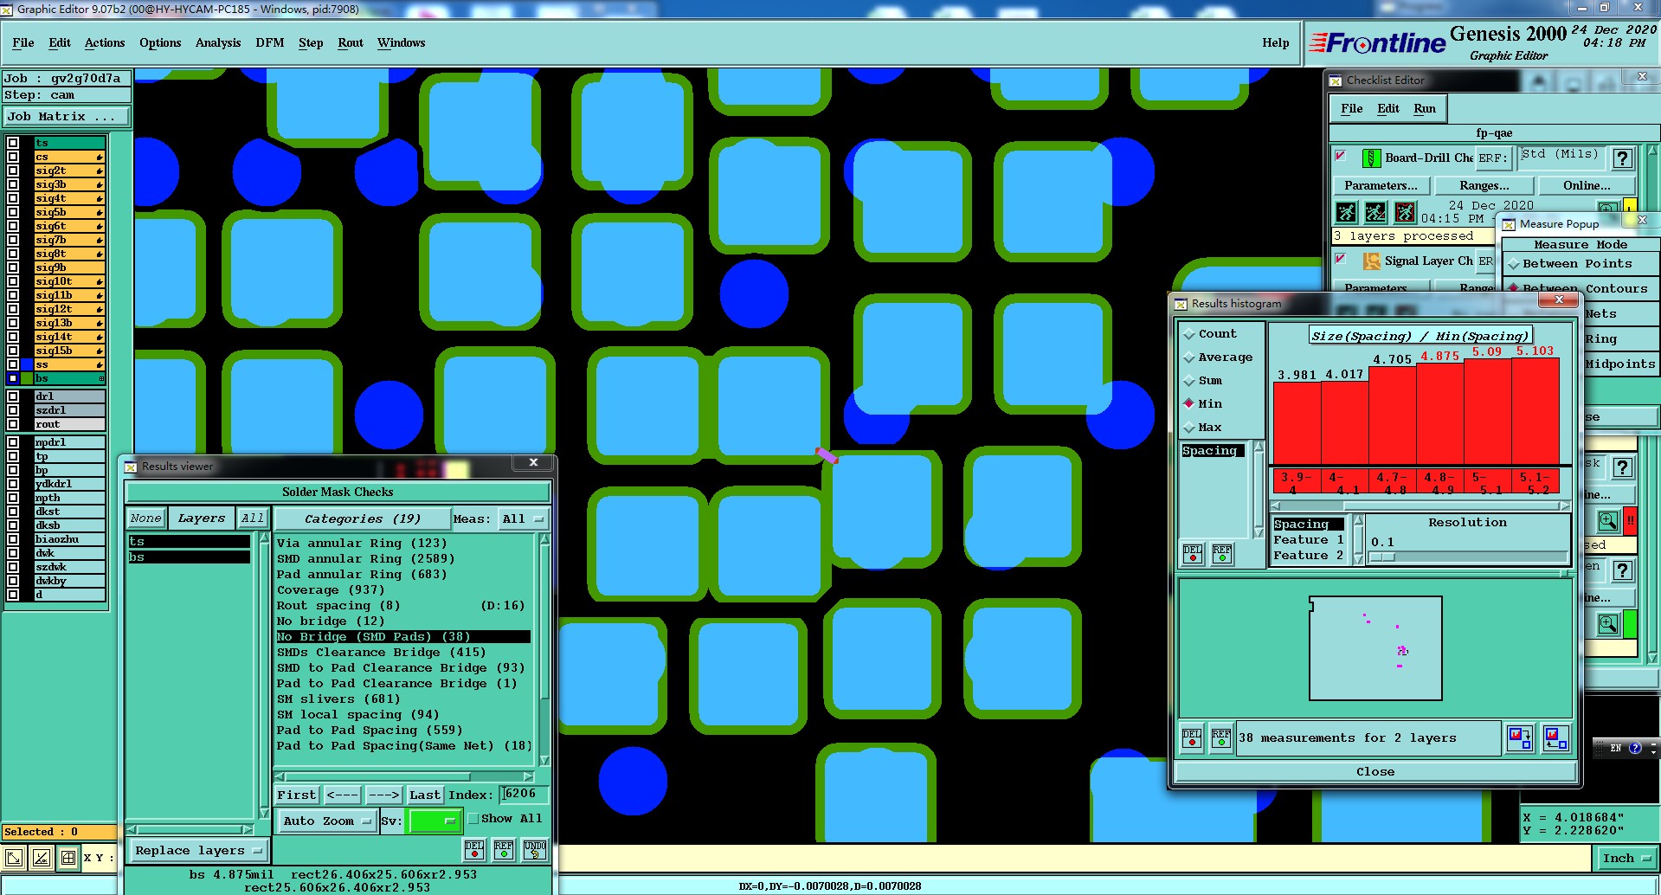Select SM slivers (681) category
The width and height of the screenshot is (1661, 895).
click(x=338, y=699)
